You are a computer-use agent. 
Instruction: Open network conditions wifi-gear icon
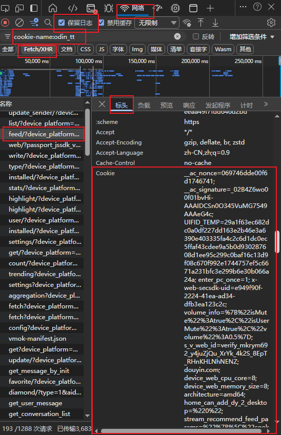(187, 23)
